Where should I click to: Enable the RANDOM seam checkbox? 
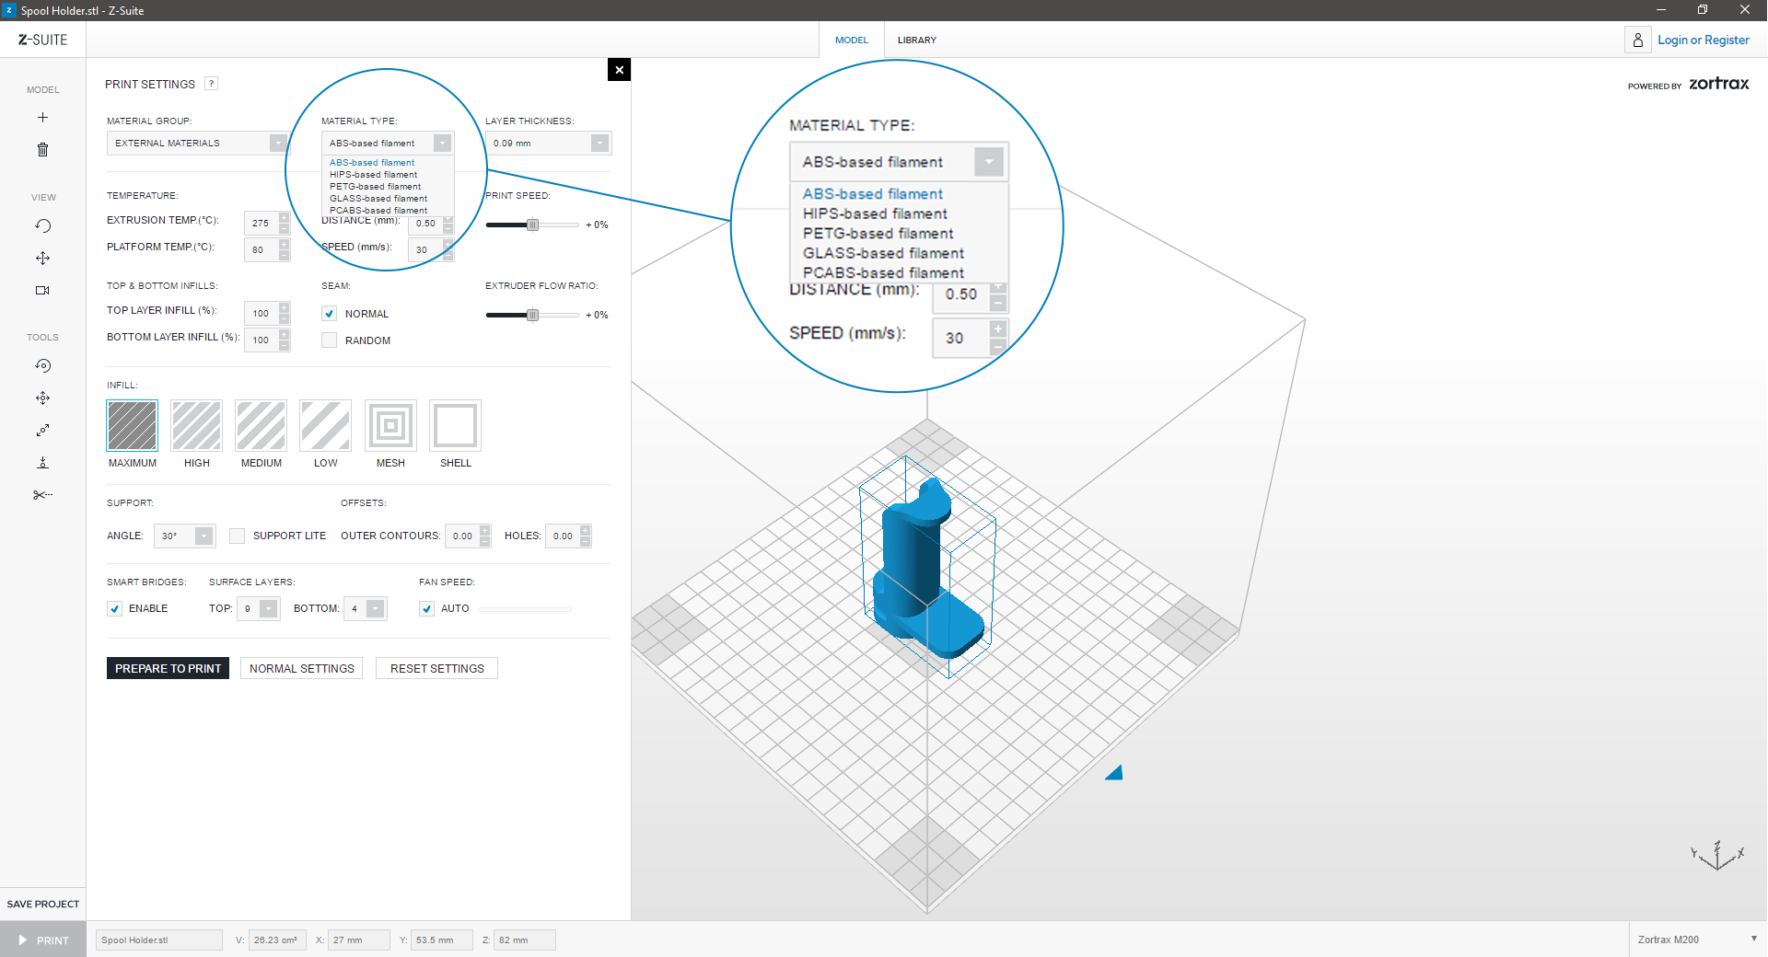[329, 340]
